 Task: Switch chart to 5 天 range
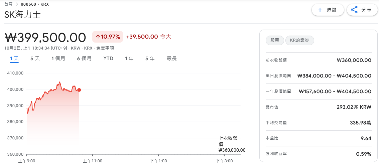pos(35,59)
